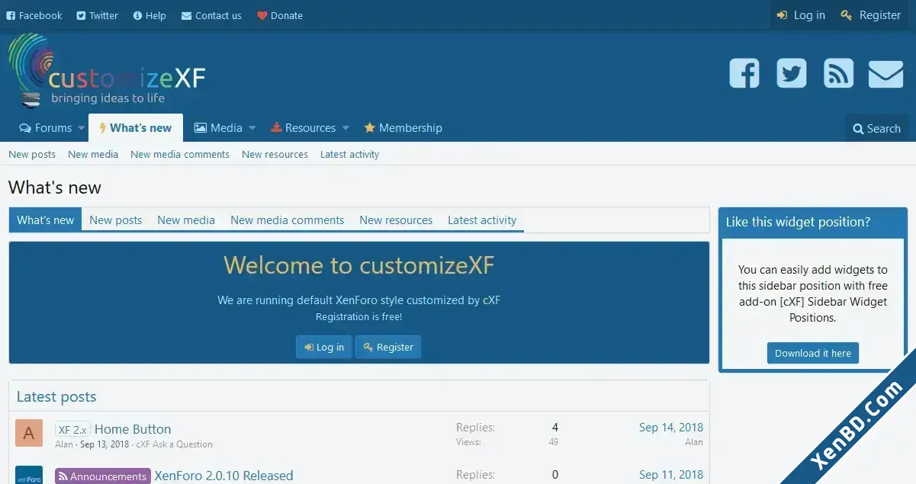This screenshot has width=916, height=484.
Task: Click the Sep 14, 2018 date
Action: [x=671, y=428]
